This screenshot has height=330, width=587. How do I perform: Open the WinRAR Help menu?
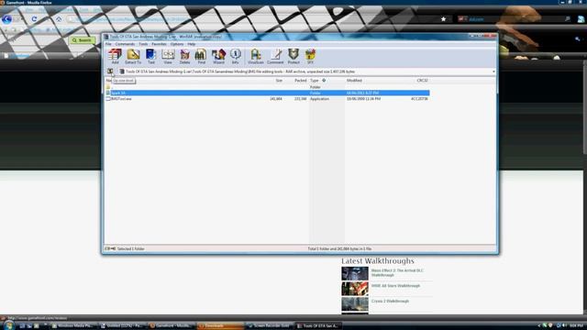point(192,44)
